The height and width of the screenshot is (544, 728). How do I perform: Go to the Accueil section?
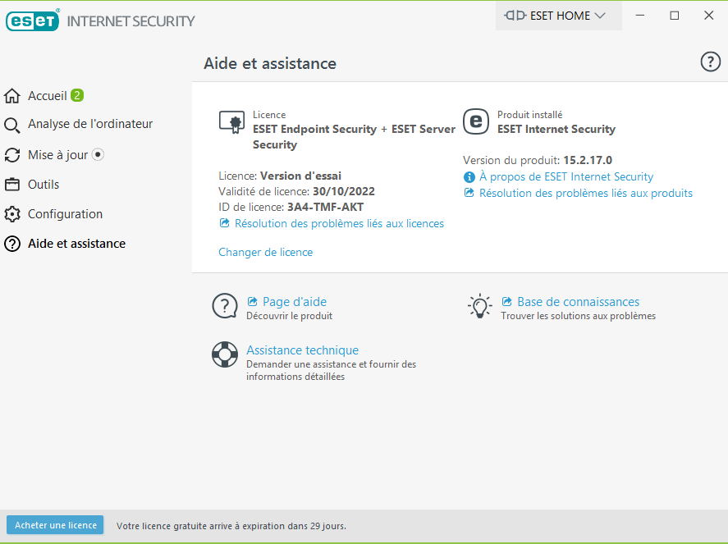pos(48,96)
